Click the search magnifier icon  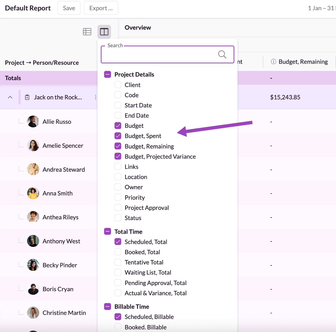point(222,55)
